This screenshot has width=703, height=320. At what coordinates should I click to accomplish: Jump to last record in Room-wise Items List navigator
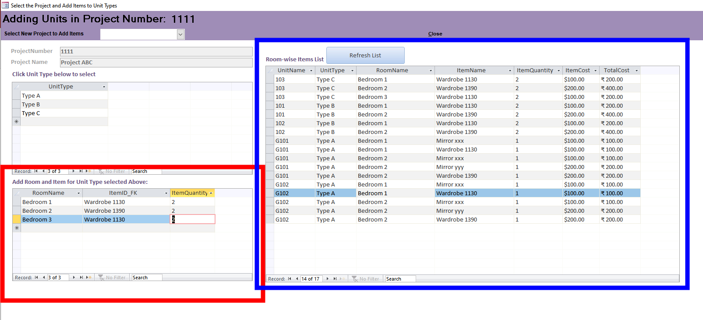coord(335,279)
